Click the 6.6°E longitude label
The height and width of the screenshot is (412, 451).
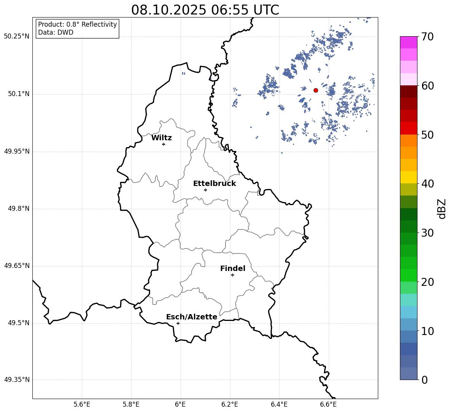point(328,404)
